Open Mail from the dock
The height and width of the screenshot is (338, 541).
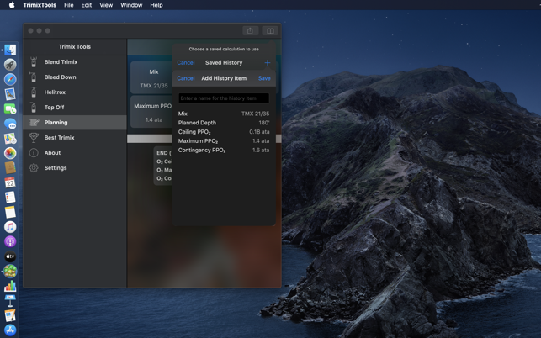click(x=10, y=94)
